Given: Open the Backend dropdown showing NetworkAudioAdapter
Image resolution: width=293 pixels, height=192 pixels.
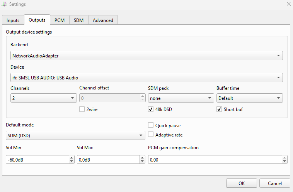Looking at the screenshot, I should (x=146, y=56).
